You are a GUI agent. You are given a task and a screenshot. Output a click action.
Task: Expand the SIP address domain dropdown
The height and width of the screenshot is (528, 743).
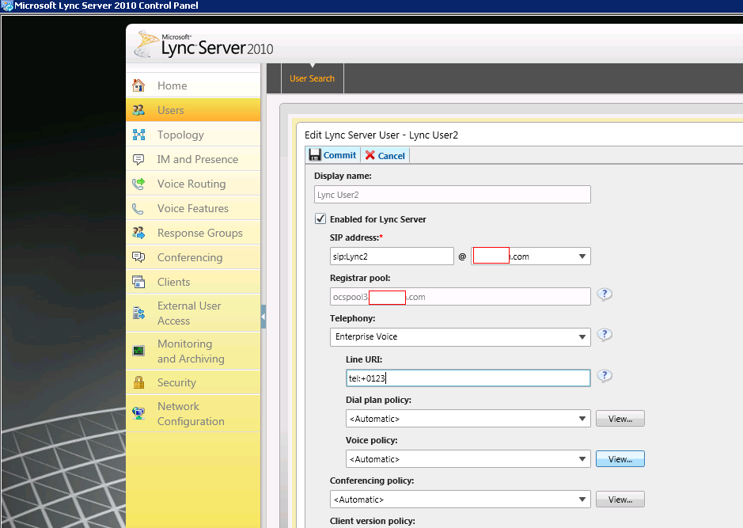(582, 256)
